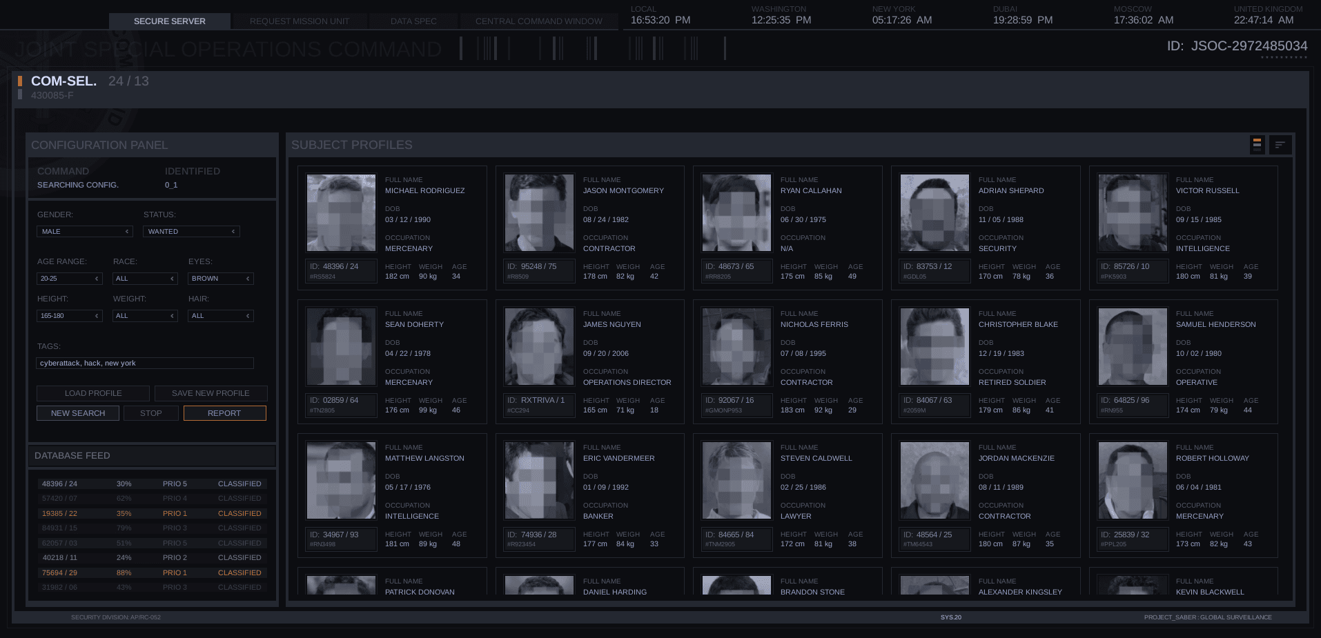Viewport: 1321px width, 638px height.
Task: Open the Height dropdown 165-180
Action: (x=69, y=315)
